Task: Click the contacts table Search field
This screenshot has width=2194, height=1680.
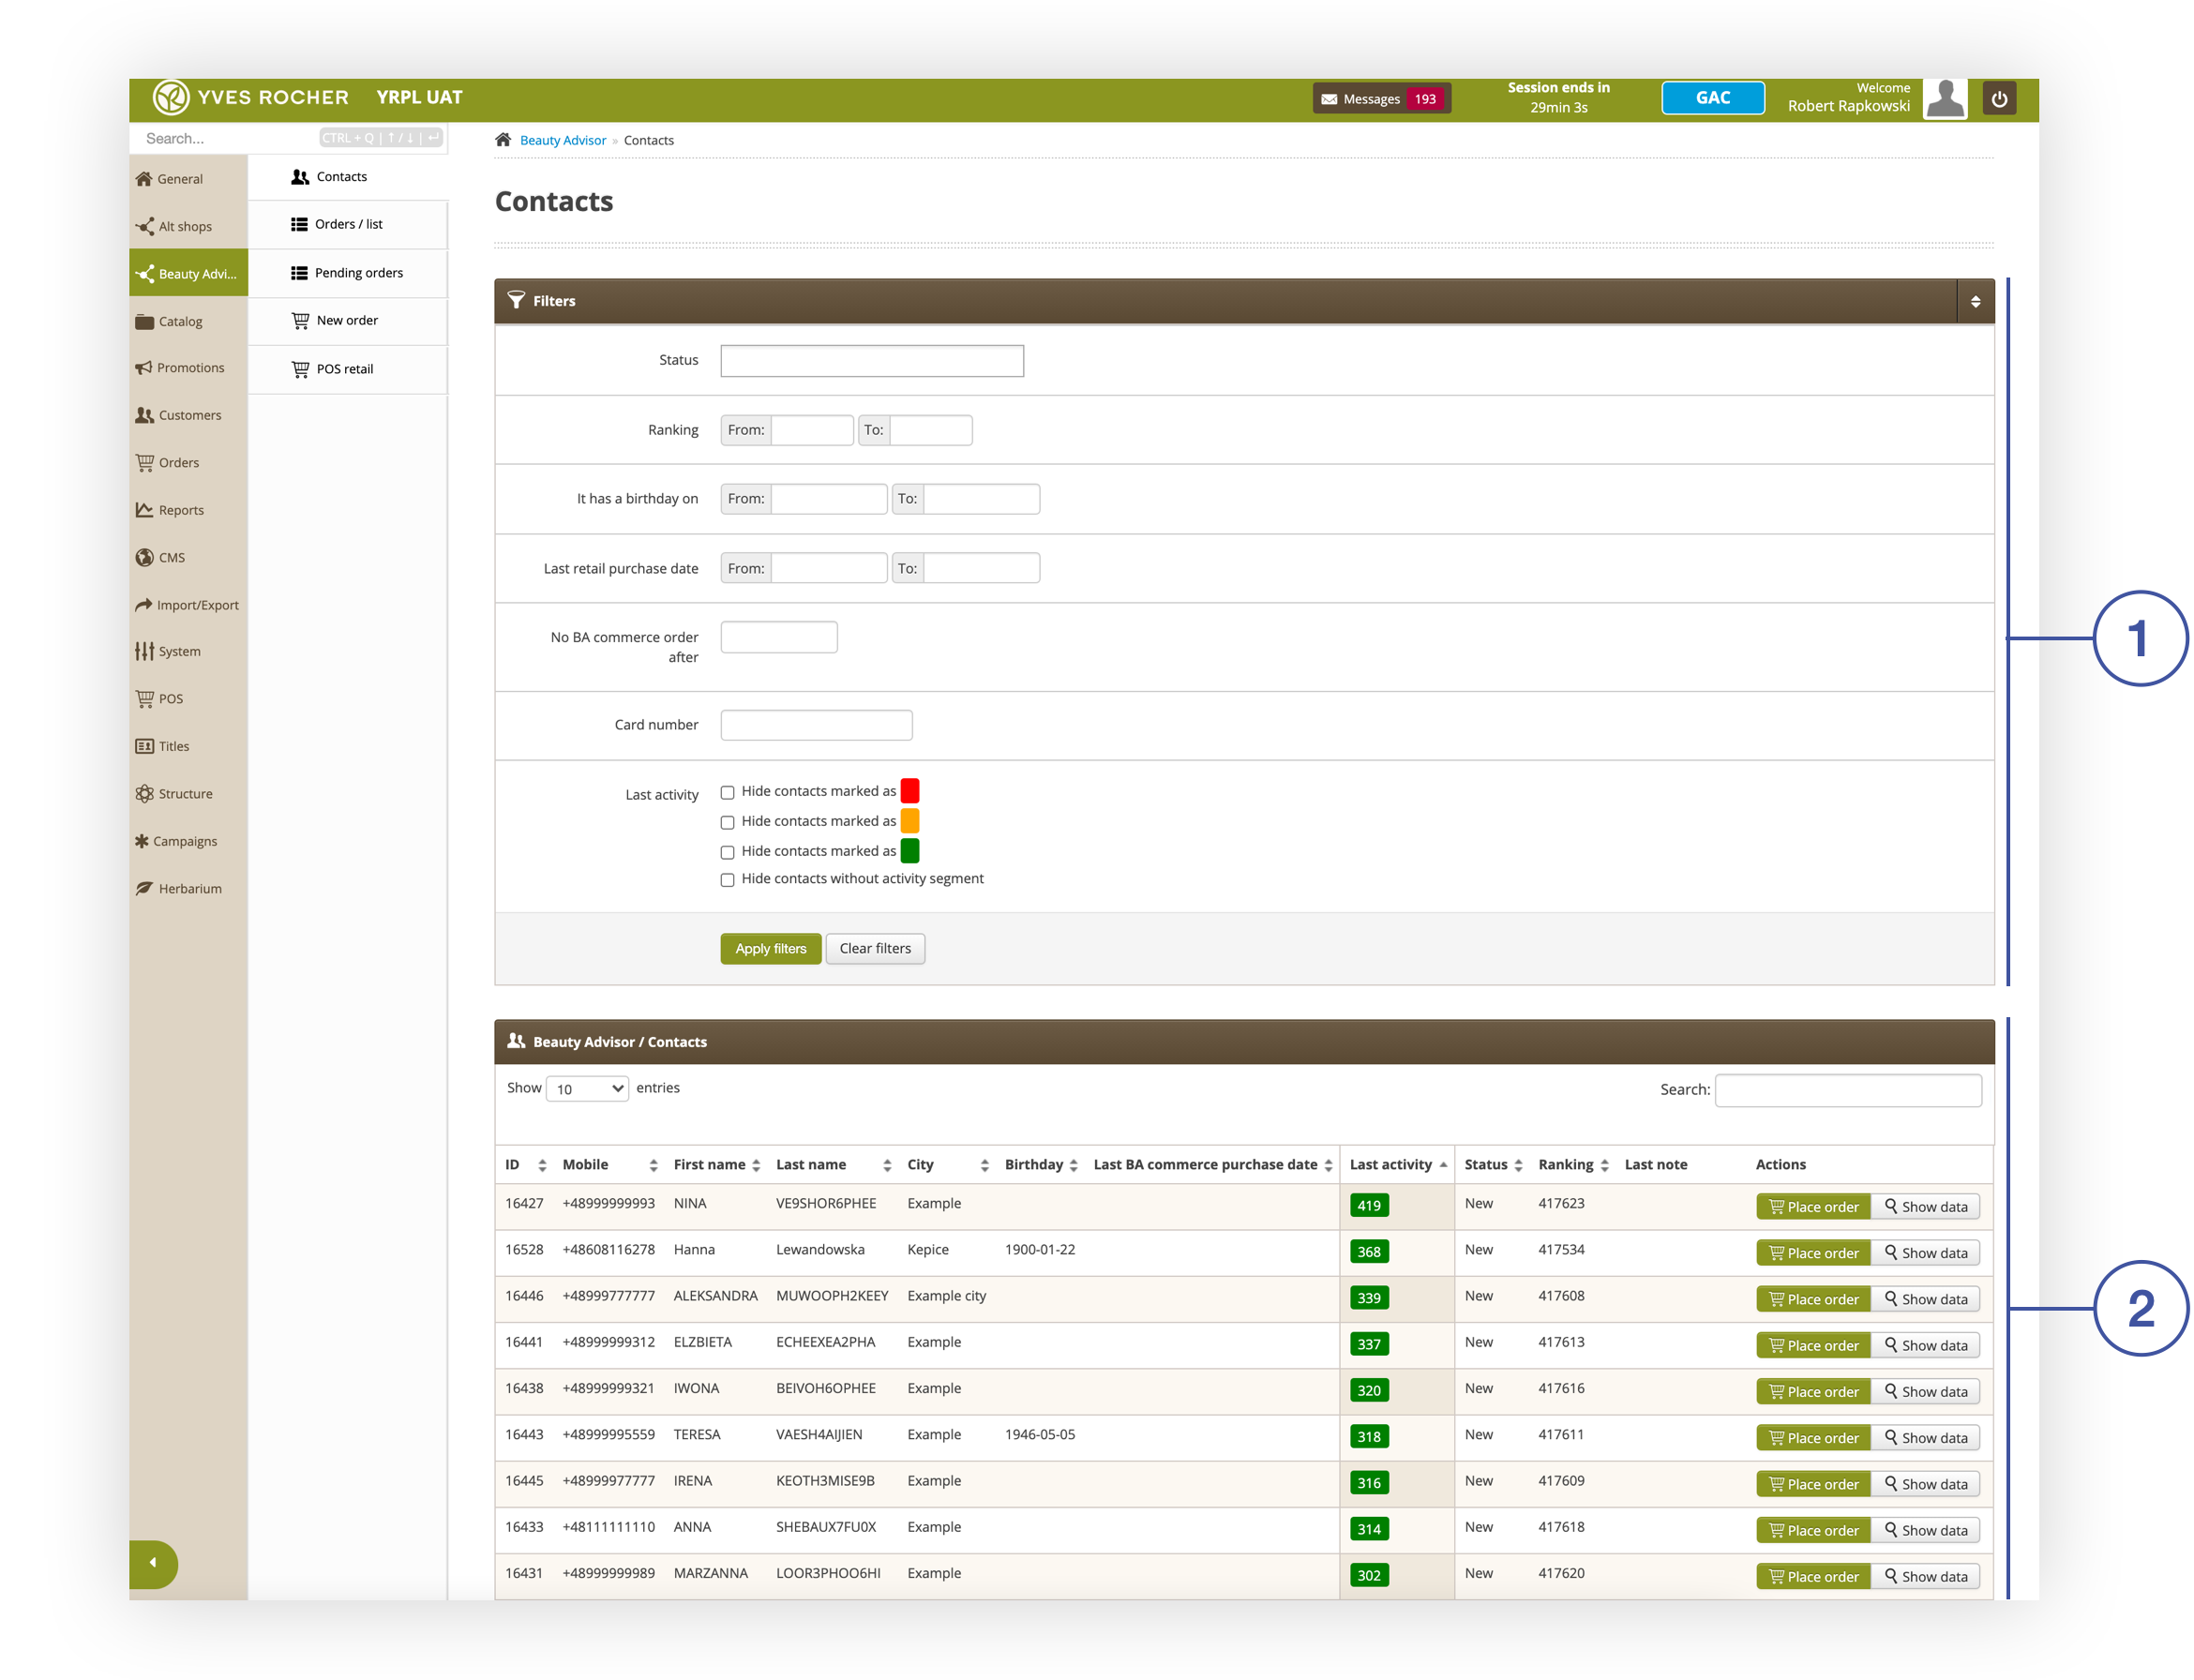Action: click(x=1848, y=1091)
